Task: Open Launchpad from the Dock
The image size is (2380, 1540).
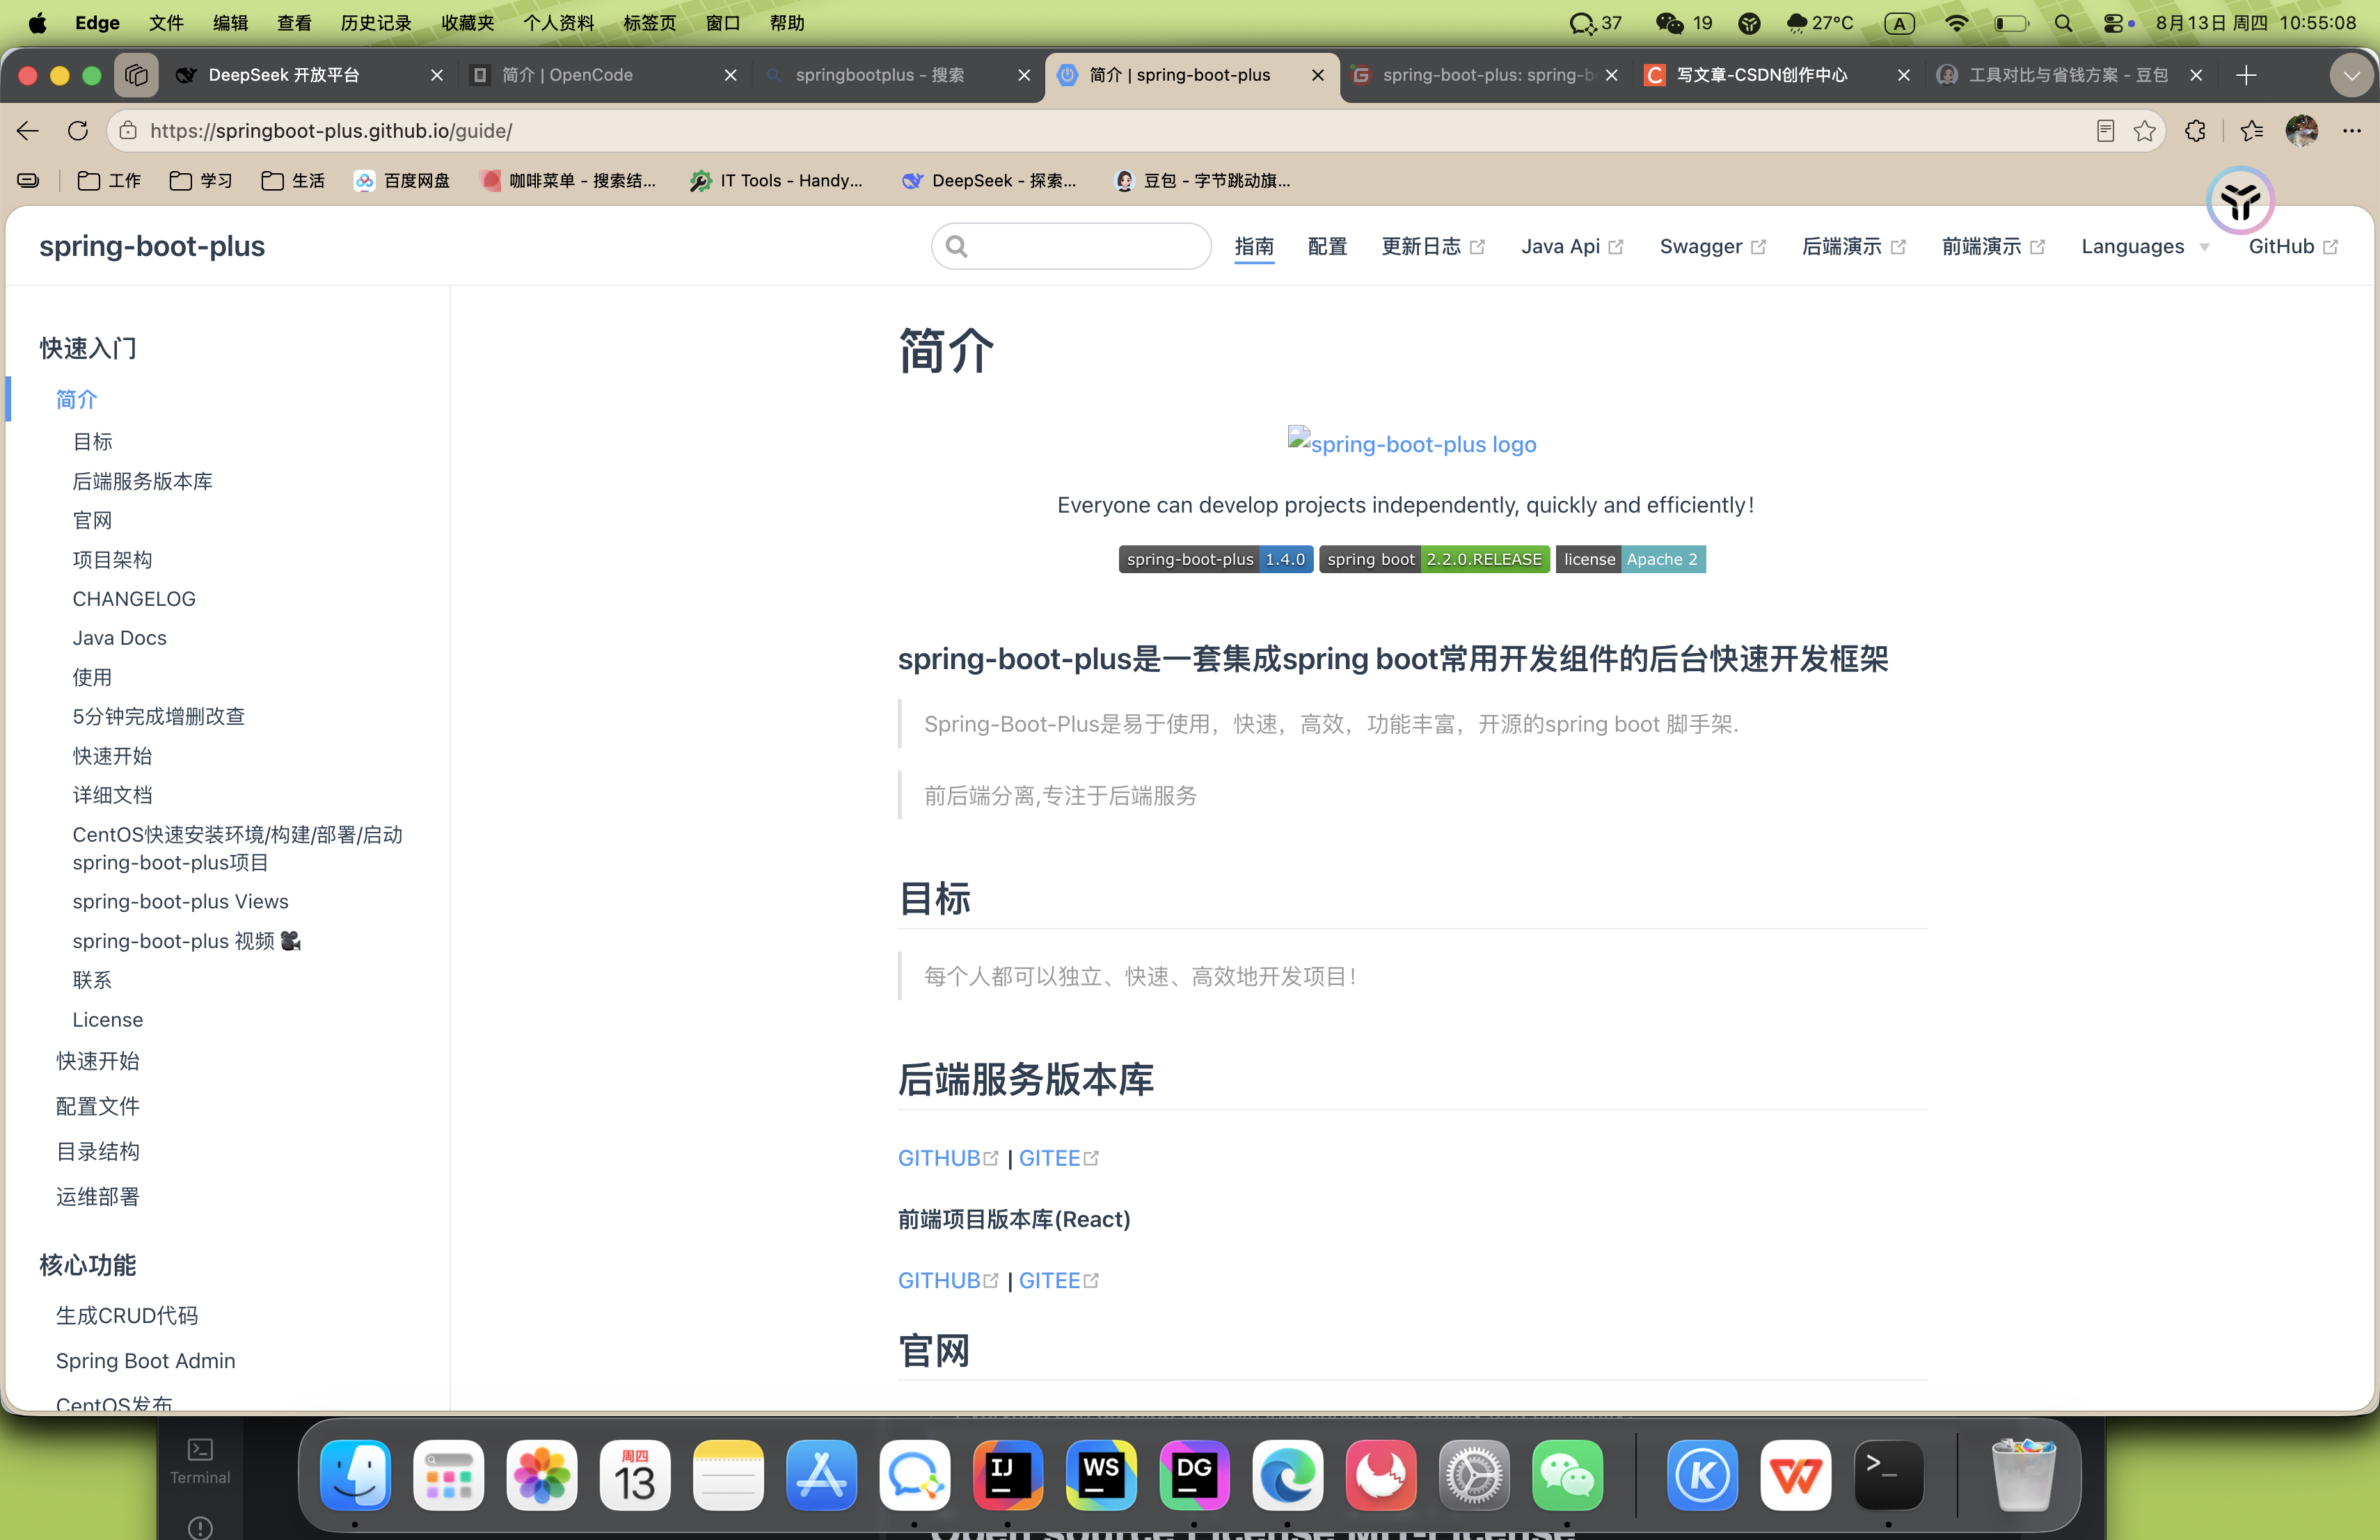Action: click(449, 1475)
